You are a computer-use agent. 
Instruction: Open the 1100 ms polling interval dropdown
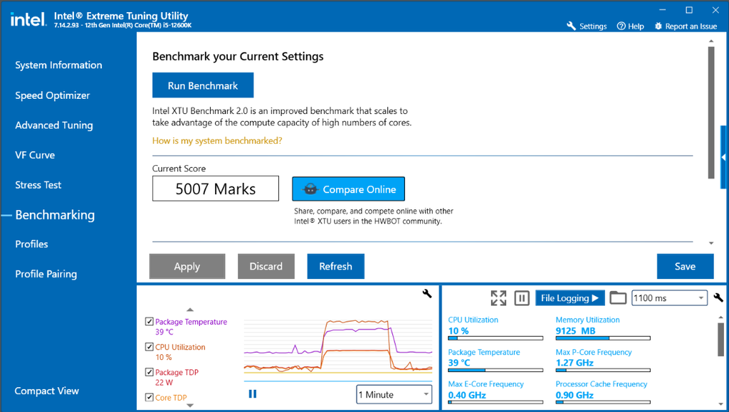tap(669, 297)
